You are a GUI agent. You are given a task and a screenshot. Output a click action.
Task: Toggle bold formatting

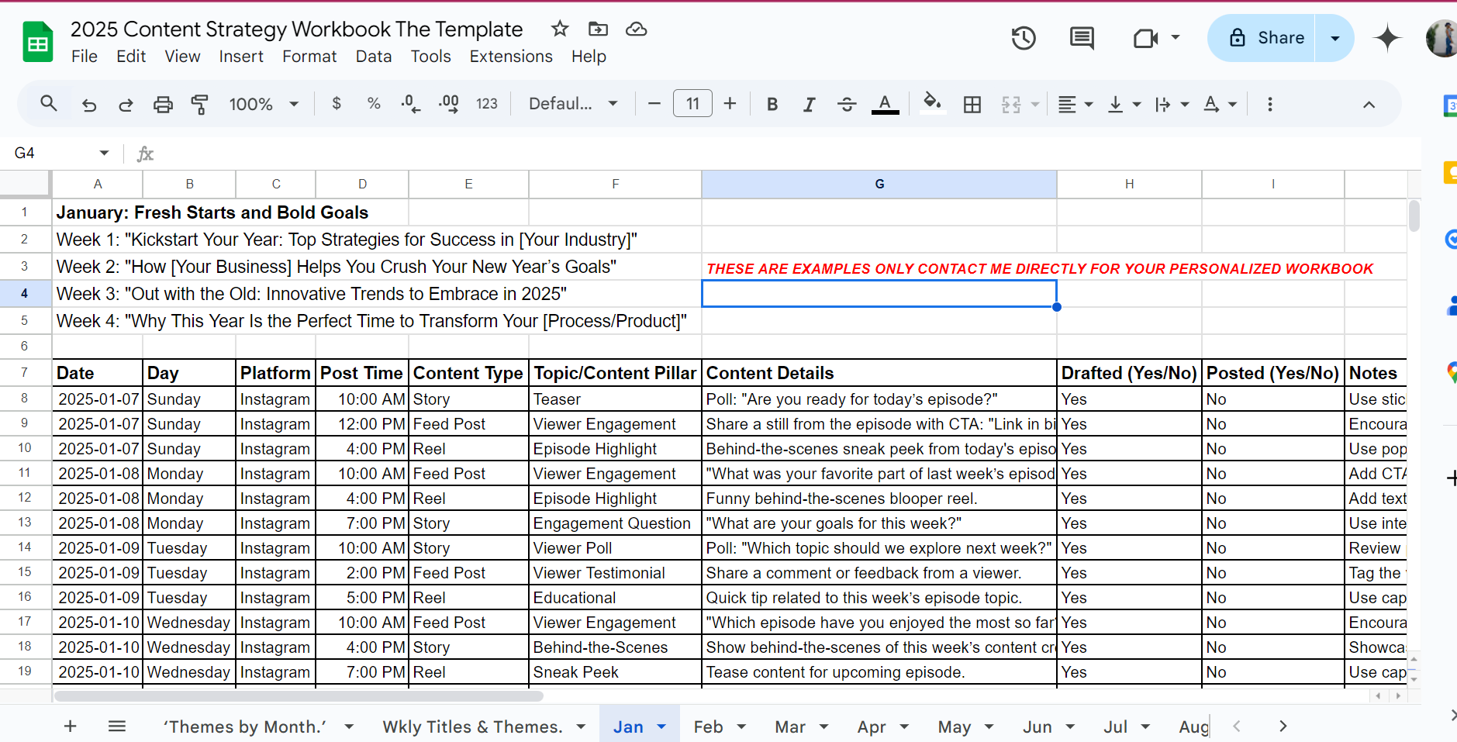coord(772,103)
